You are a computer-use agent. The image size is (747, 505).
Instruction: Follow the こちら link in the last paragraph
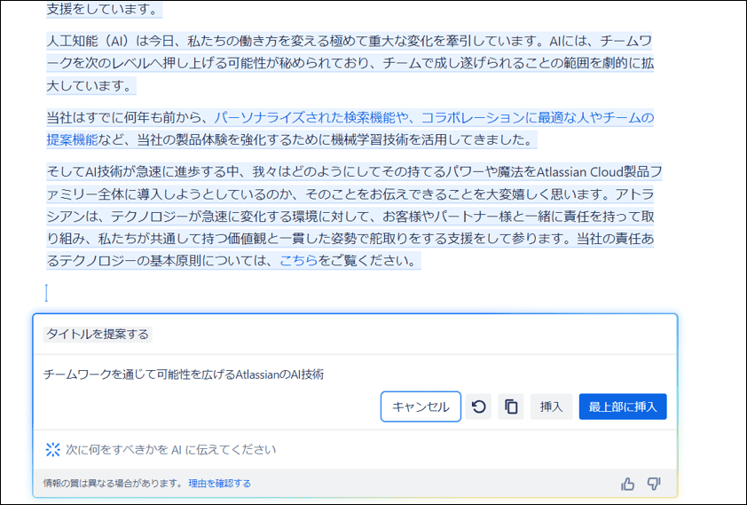pyautogui.click(x=298, y=261)
